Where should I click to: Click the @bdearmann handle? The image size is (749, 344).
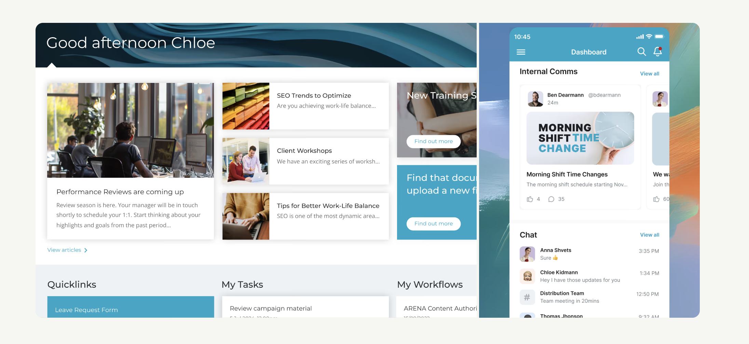click(604, 95)
